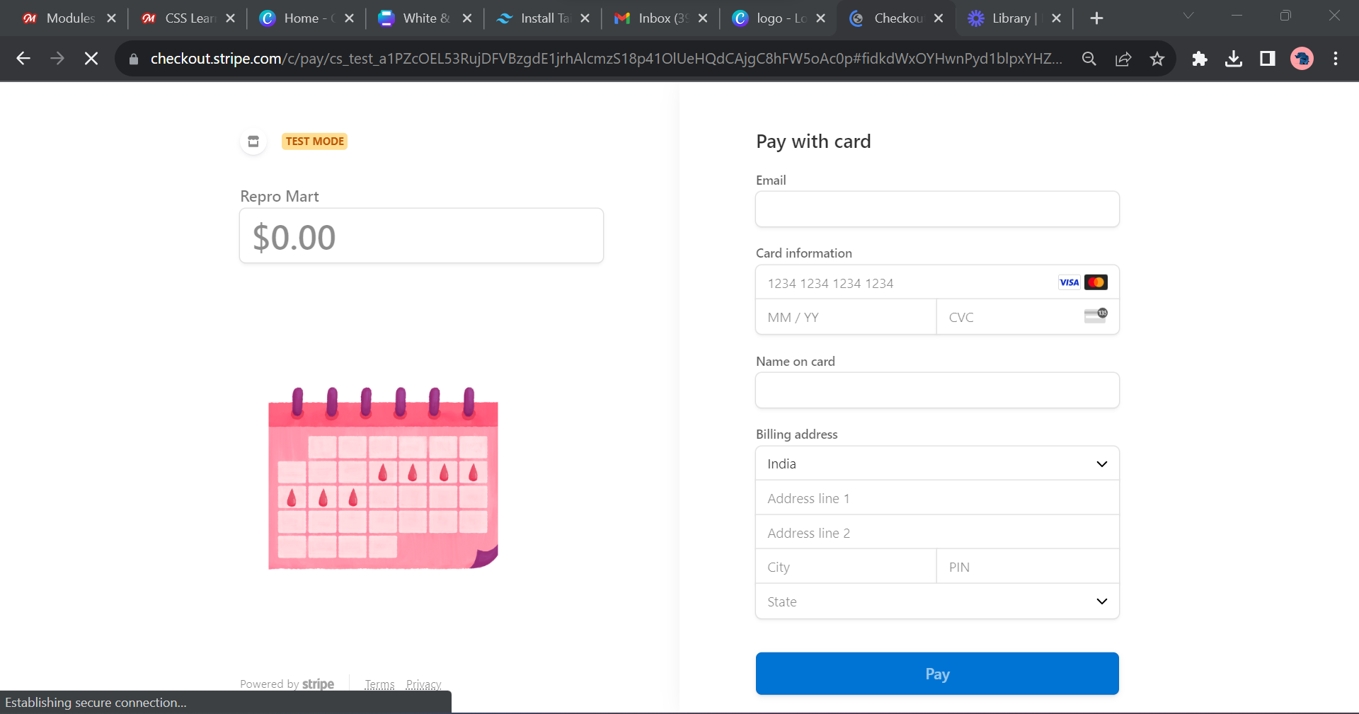Open the Downloads icon in the toolbar

click(1234, 59)
